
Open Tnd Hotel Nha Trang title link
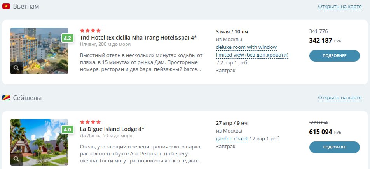point(138,38)
